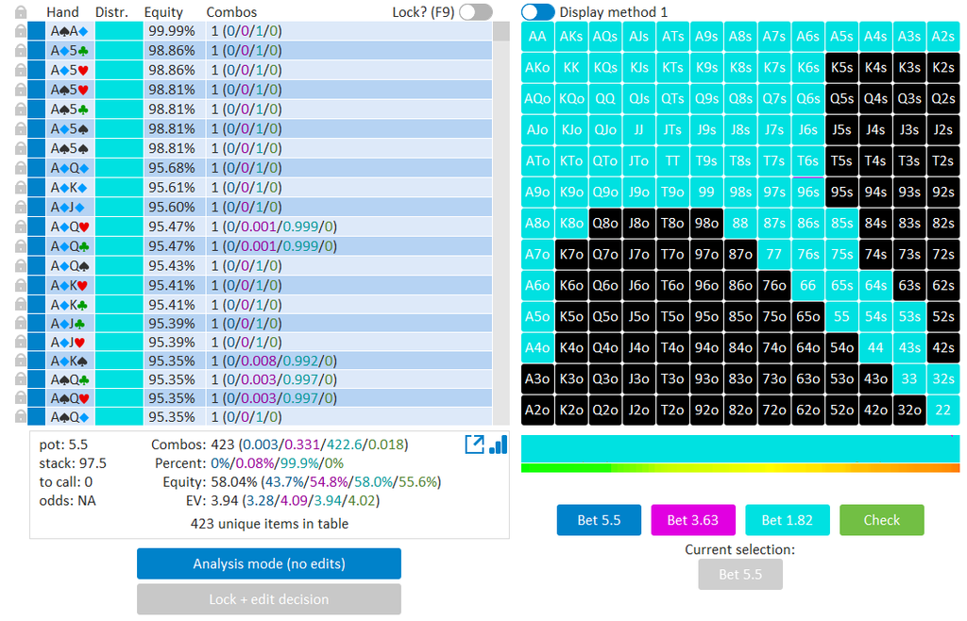967x621 pixels.
Task: Sort by the Hand column header
Action: coord(62,11)
